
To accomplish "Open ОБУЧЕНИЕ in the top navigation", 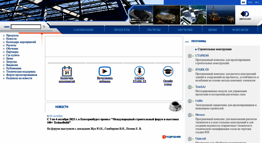I will pos(185,30).
